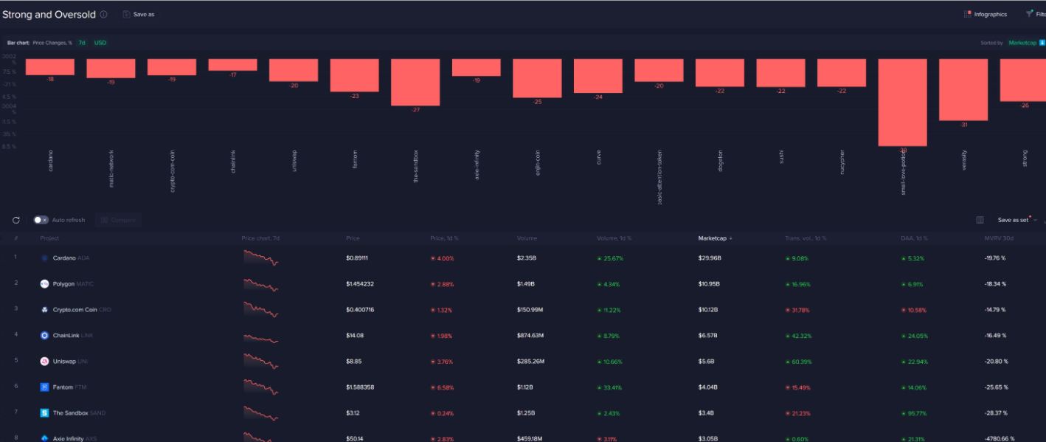
Task: Click Cardano marketcap value $29.96B
Action: pyautogui.click(x=710, y=258)
